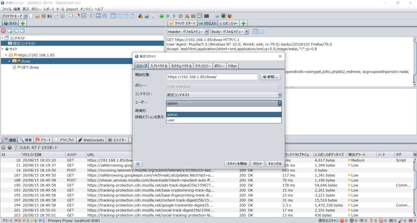The height and width of the screenshot is (223, 417).
Task: Switch to the Filter tab in dialog
Action: pos(232,66)
